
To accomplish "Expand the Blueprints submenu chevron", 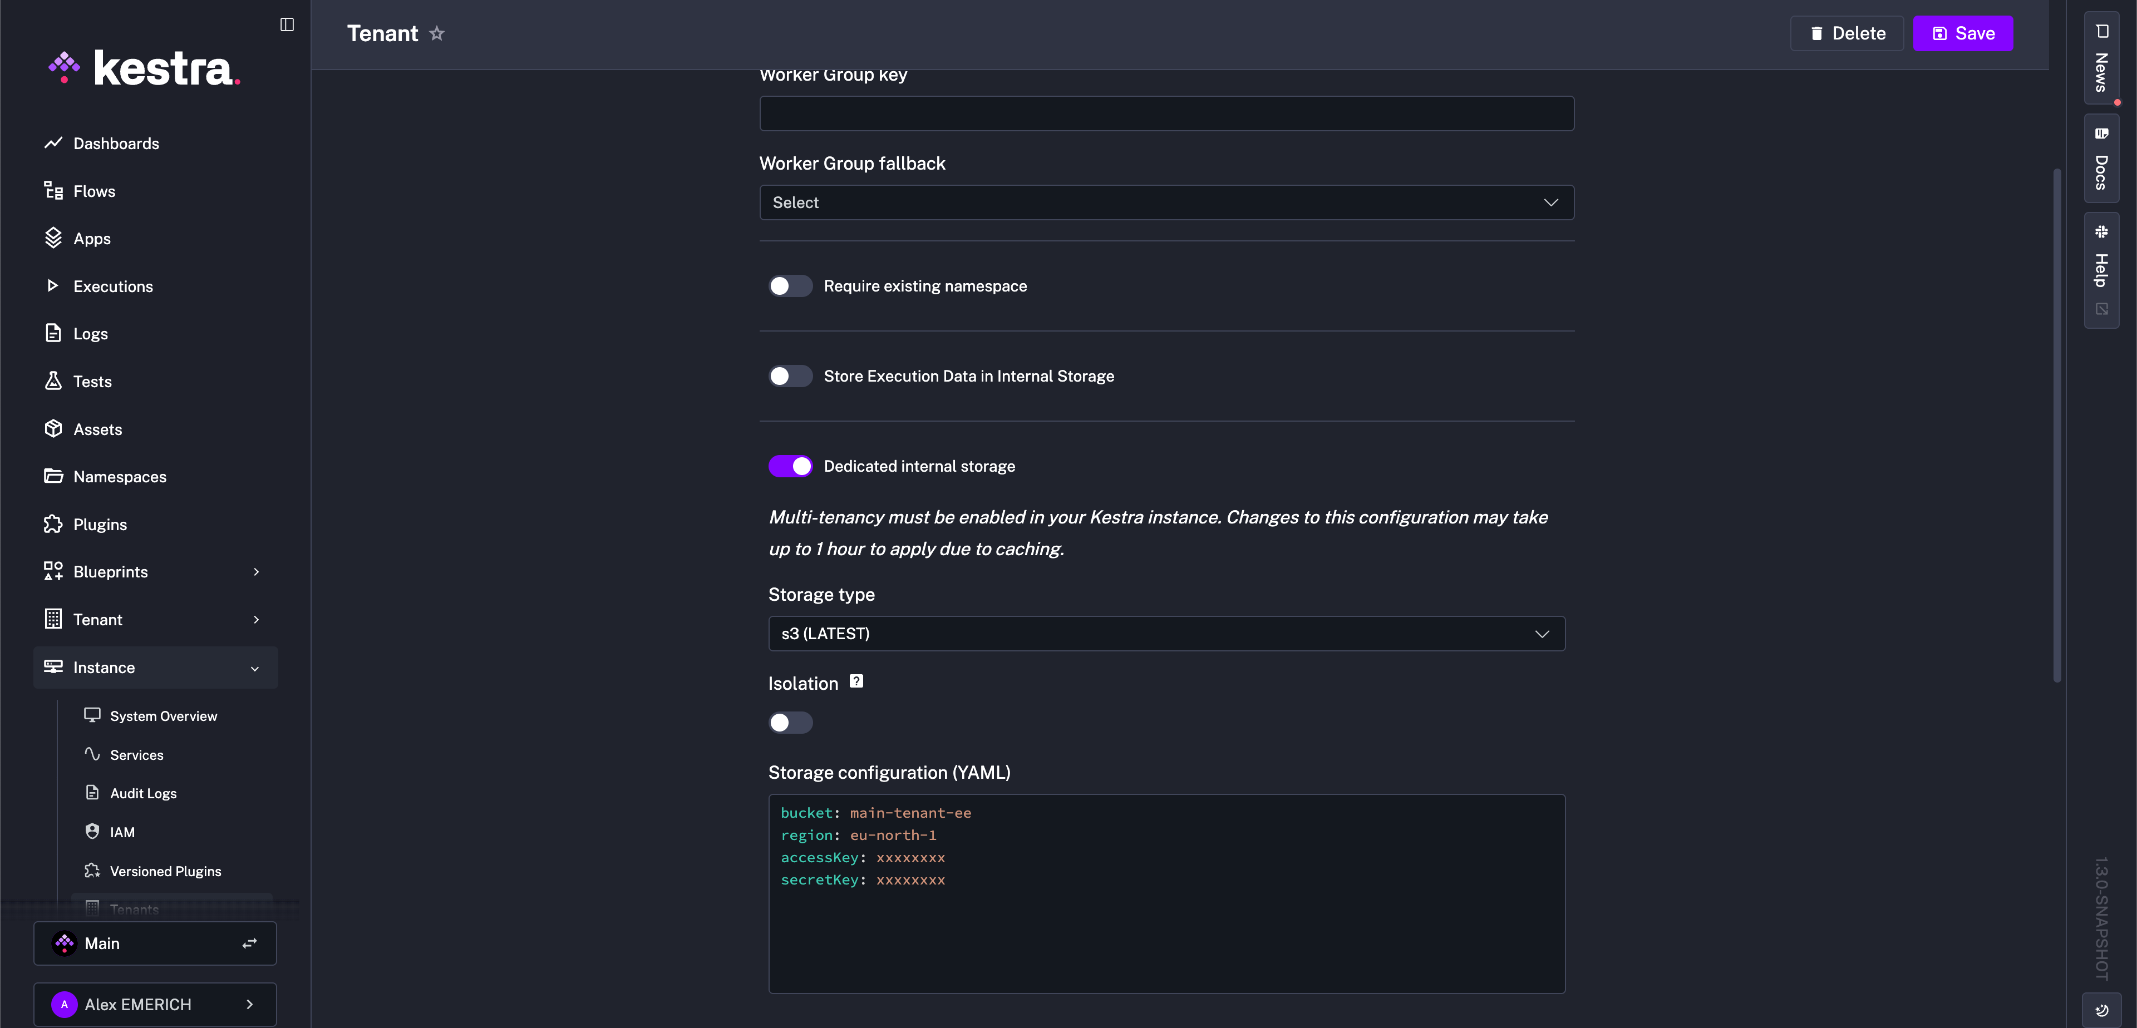I will (x=257, y=572).
